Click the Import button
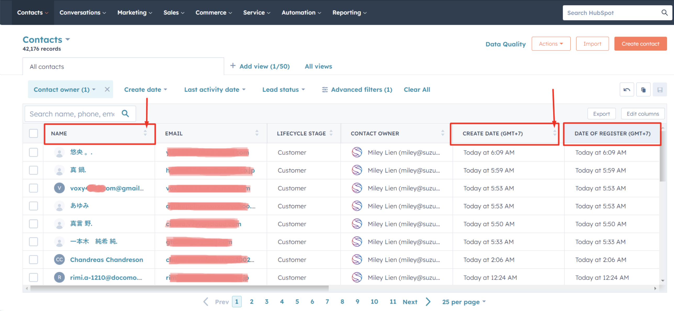 (592, 44)
